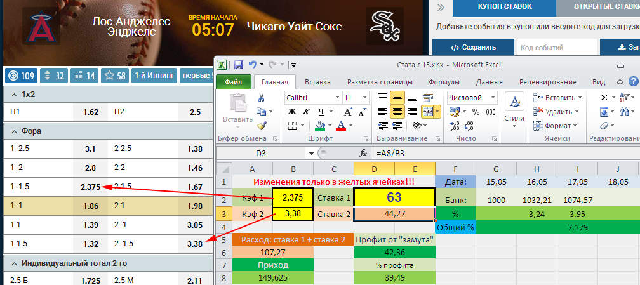Click the AutoSum sigma icon
640x285 pixels.
[x=604, y=98]
